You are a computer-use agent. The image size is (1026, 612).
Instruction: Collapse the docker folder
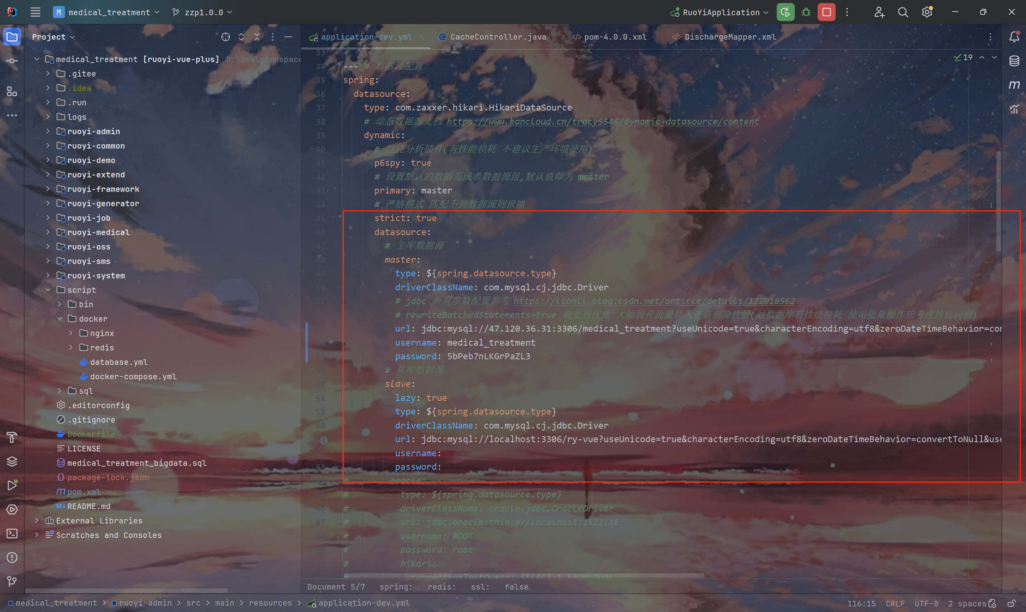click(59, 319)
